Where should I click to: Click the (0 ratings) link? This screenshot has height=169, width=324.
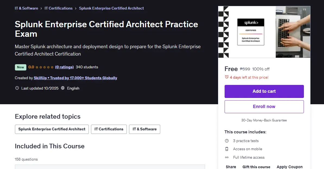[64, 67]
